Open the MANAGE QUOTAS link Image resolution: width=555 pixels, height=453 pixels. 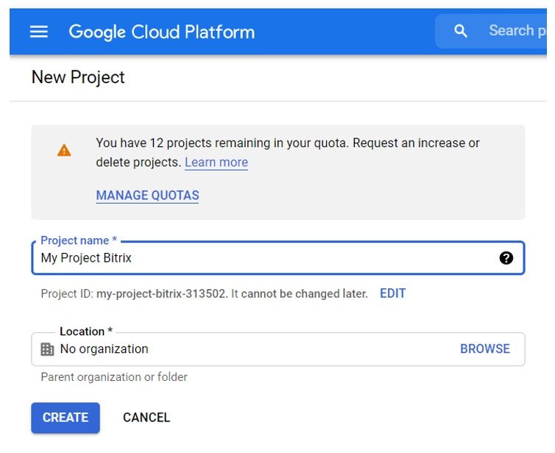tap(147, 196)
